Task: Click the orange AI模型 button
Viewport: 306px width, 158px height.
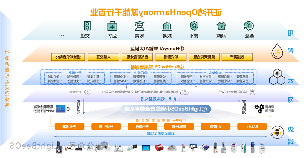Action: (215, 127)
